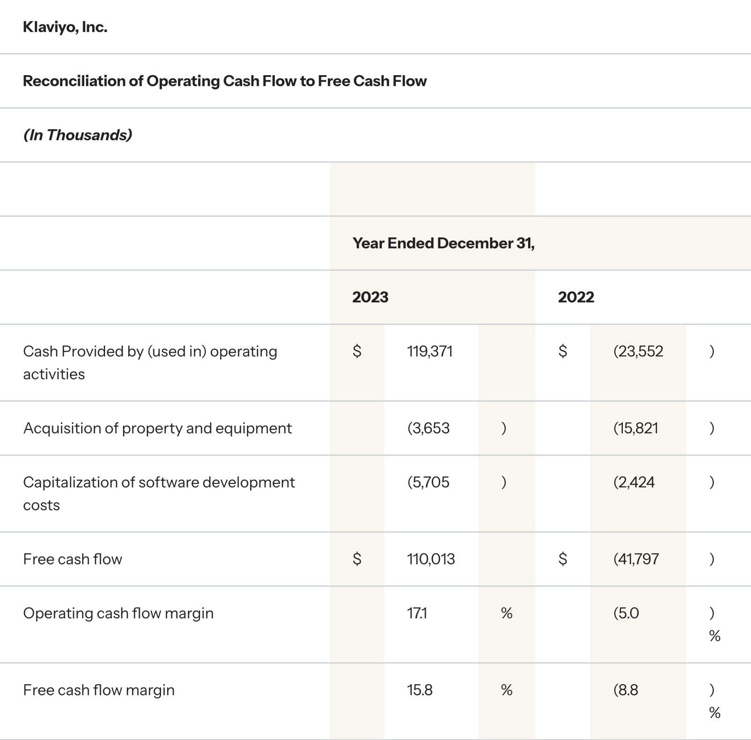Screen dimensions: 751x740
Task: Click the (5.0 margin value
Action: (626, 613)
